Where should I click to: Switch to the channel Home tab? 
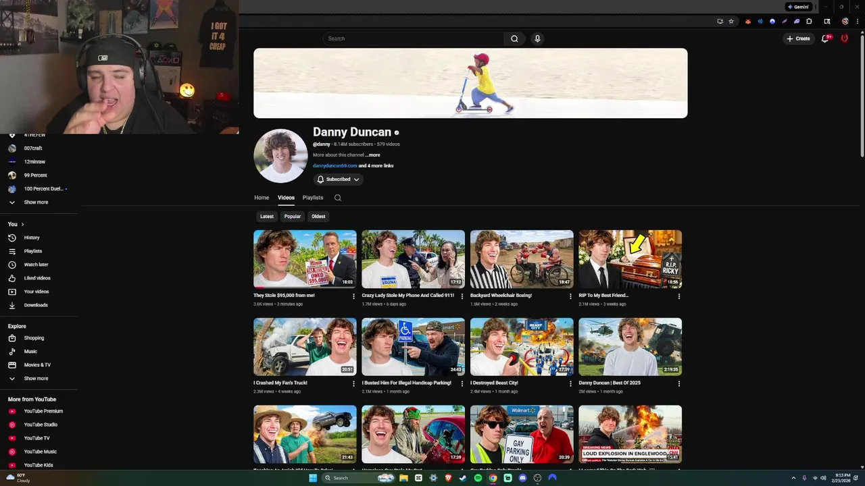click(262, 198)
